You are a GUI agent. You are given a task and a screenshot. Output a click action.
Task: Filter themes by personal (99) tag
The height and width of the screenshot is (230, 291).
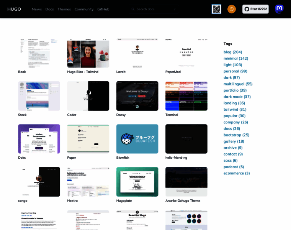(x=235, y=71)
